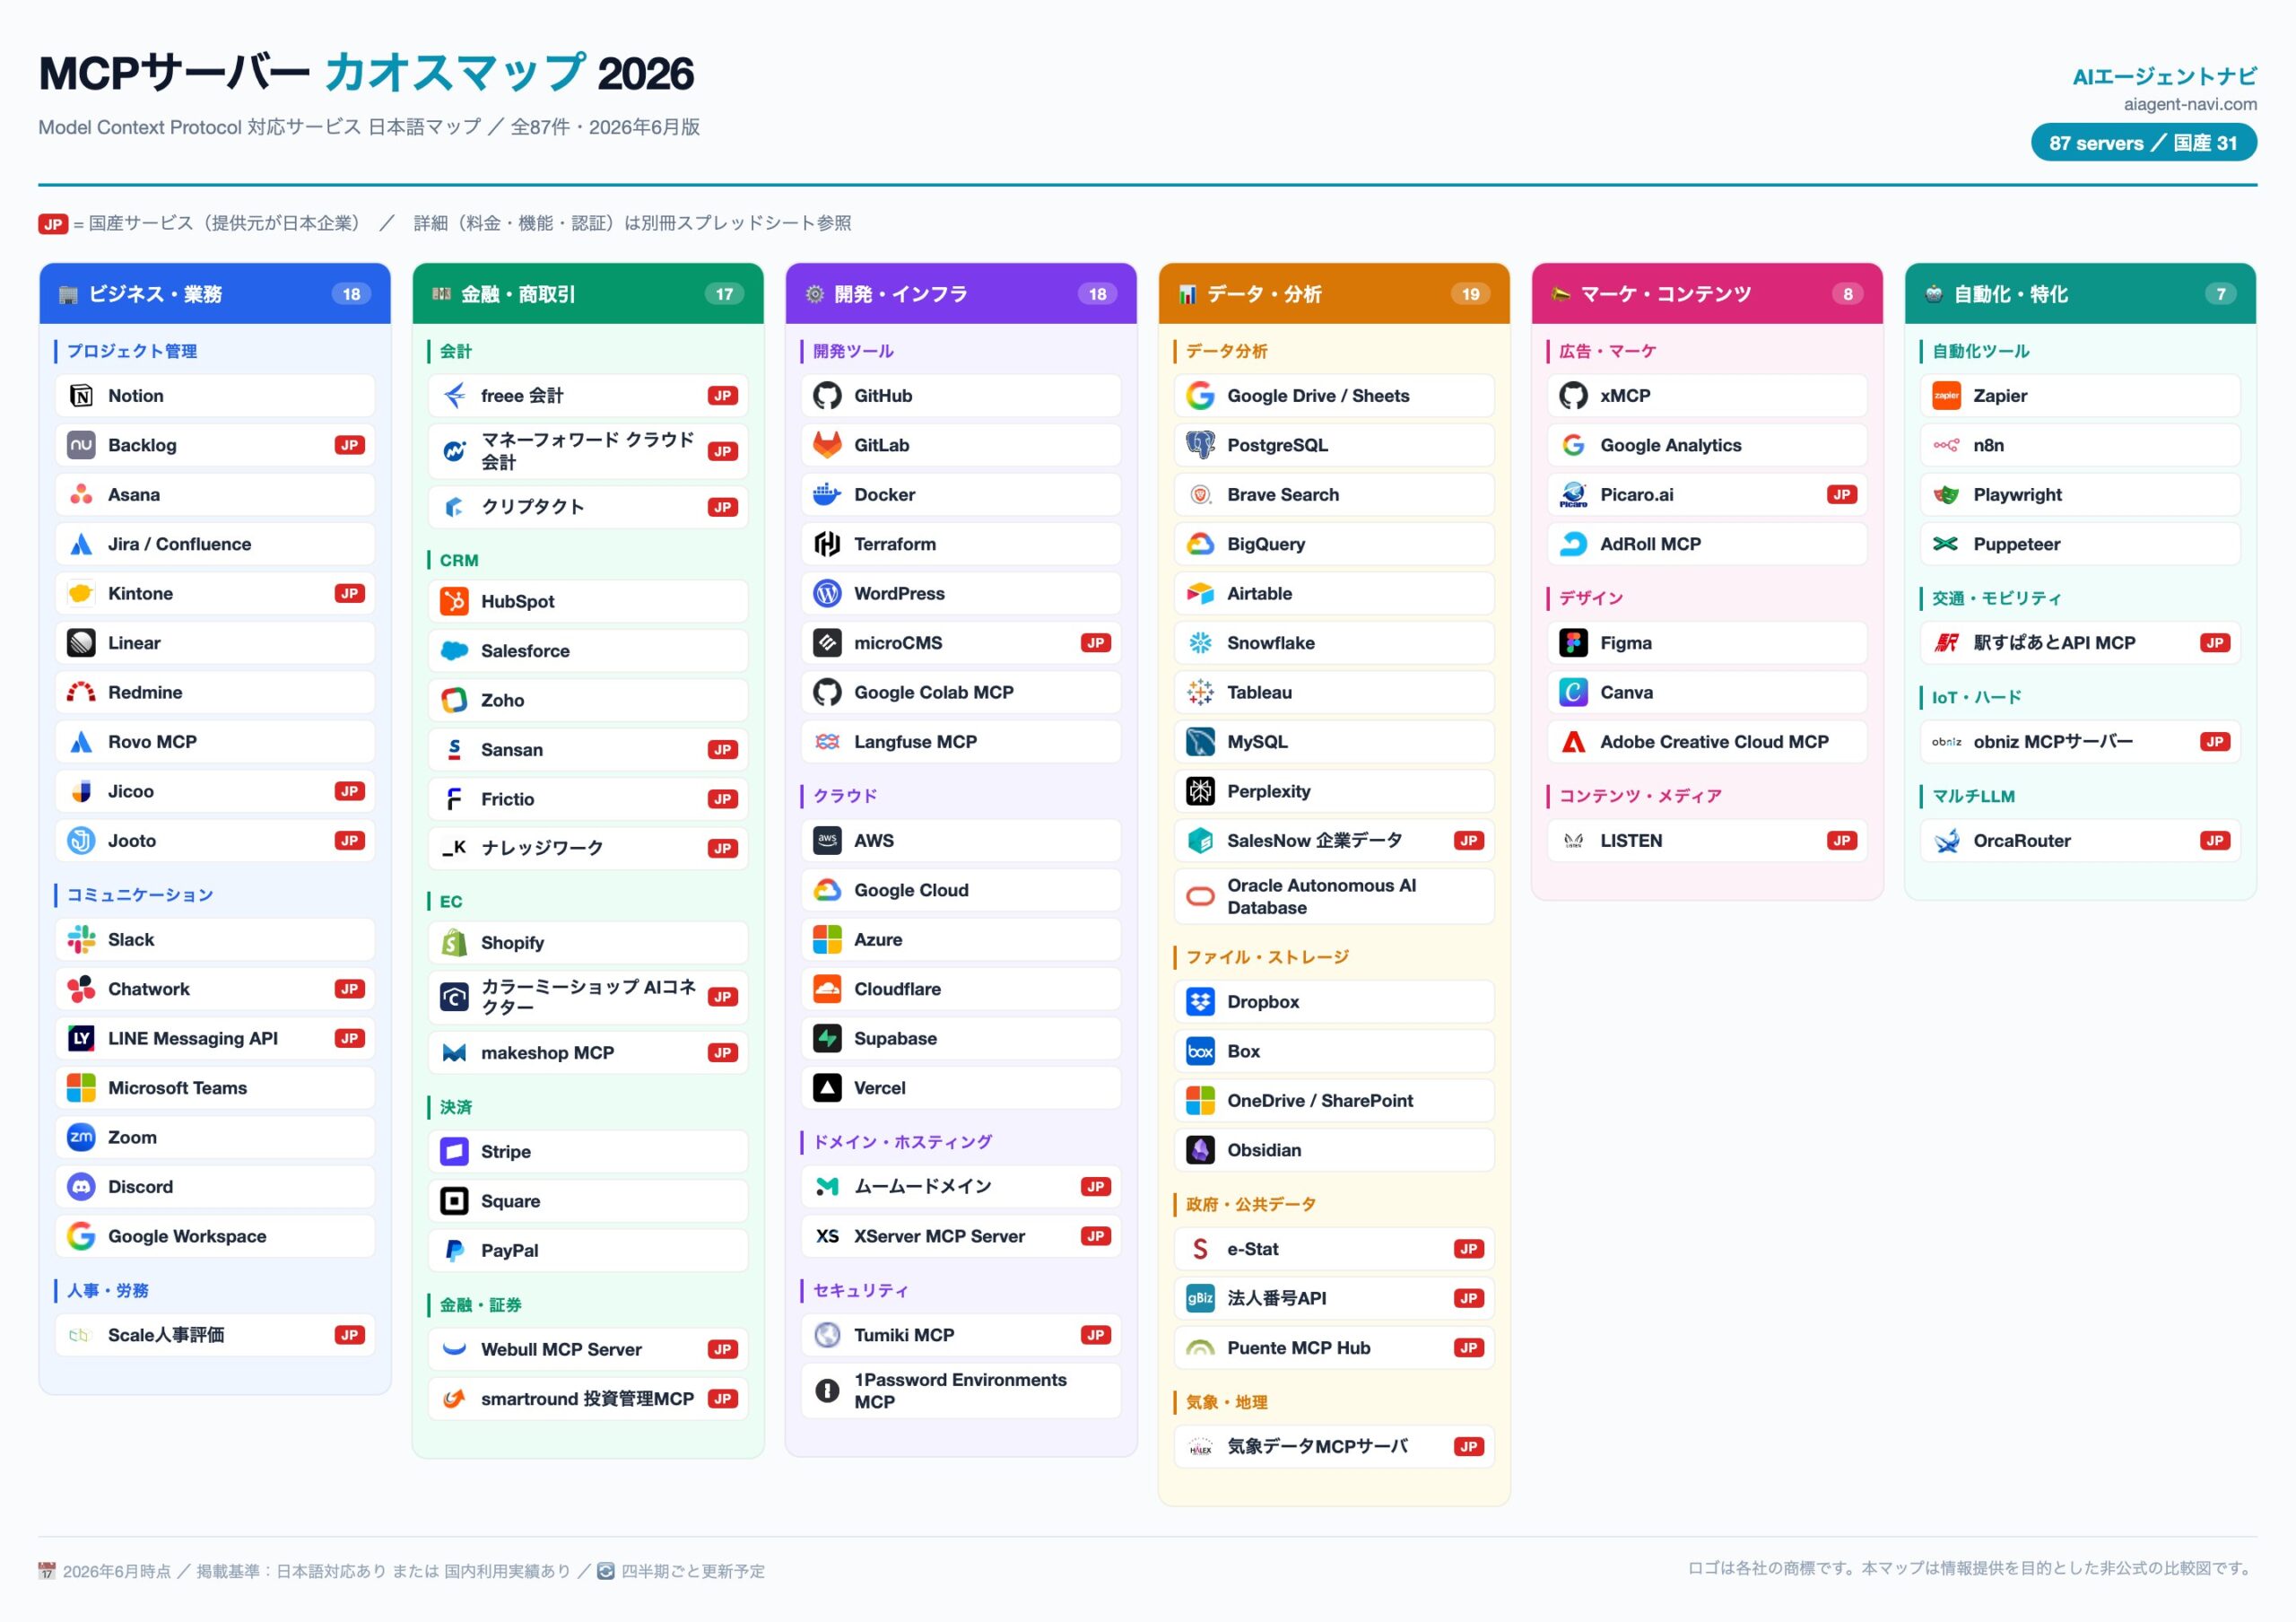Click the GitLab fox icon
The image size is (2296, 1622).
[x=827, y=445]
